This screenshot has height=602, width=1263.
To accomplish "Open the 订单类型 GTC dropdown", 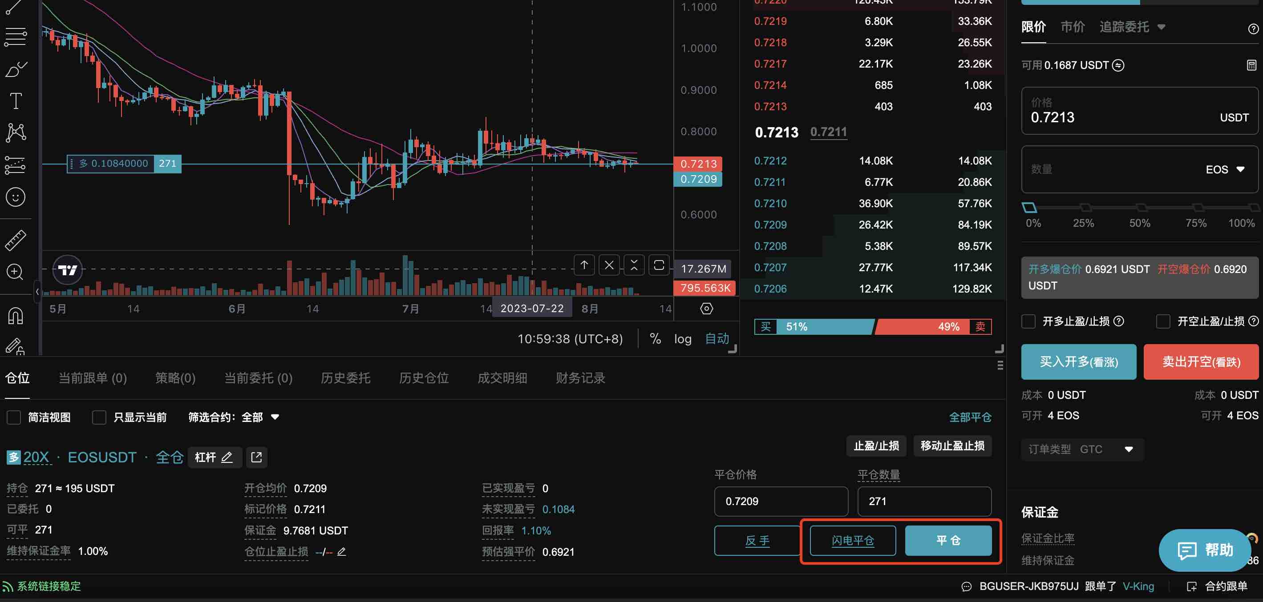I will [x=1082, y=449].
